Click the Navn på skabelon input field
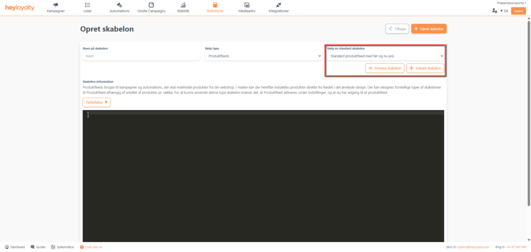 pyautogui.click(x=141, y=55)
